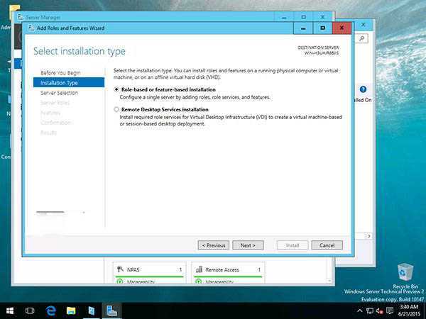Viewport: 426px width, 319px height.
Task: Close the Add Roles and Features Wizard
Action: (x=342, y=28)
